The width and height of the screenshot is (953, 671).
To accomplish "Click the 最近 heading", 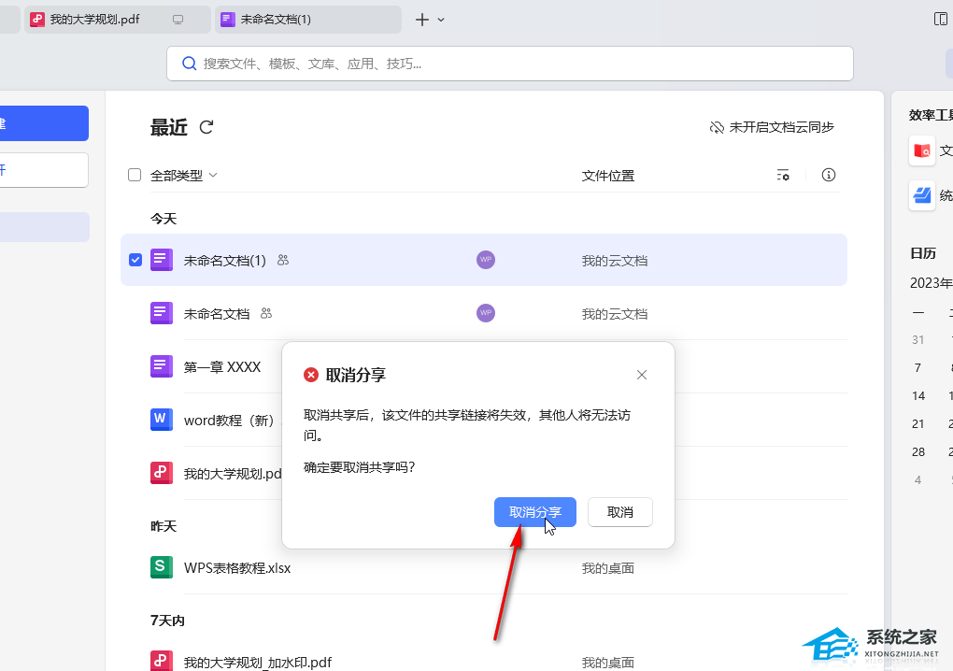I will 169,127.
